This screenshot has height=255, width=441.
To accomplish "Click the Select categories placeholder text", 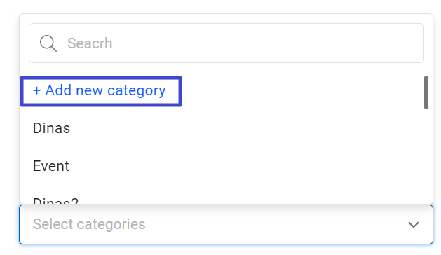I will tap(89, 224).
